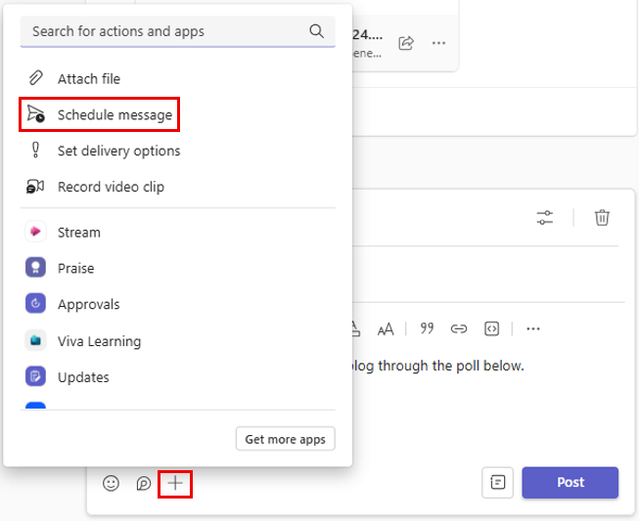Open font size AA option
639x521 pixels.
click(386, 328)
